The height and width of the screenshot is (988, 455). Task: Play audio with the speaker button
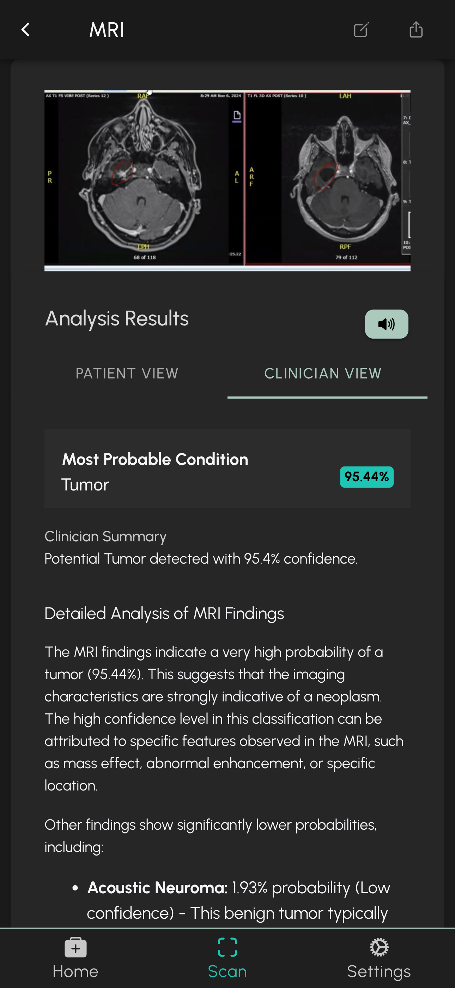tap(387, 324)
